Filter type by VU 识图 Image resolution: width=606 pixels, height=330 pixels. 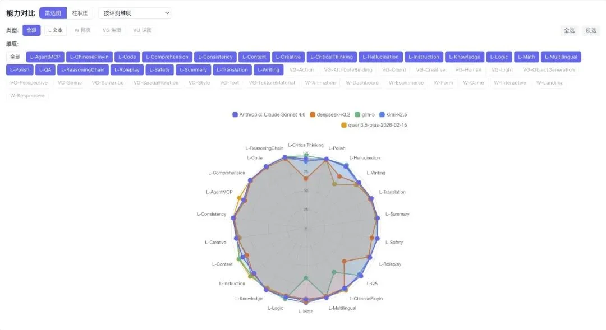click(x=142, y=30)
